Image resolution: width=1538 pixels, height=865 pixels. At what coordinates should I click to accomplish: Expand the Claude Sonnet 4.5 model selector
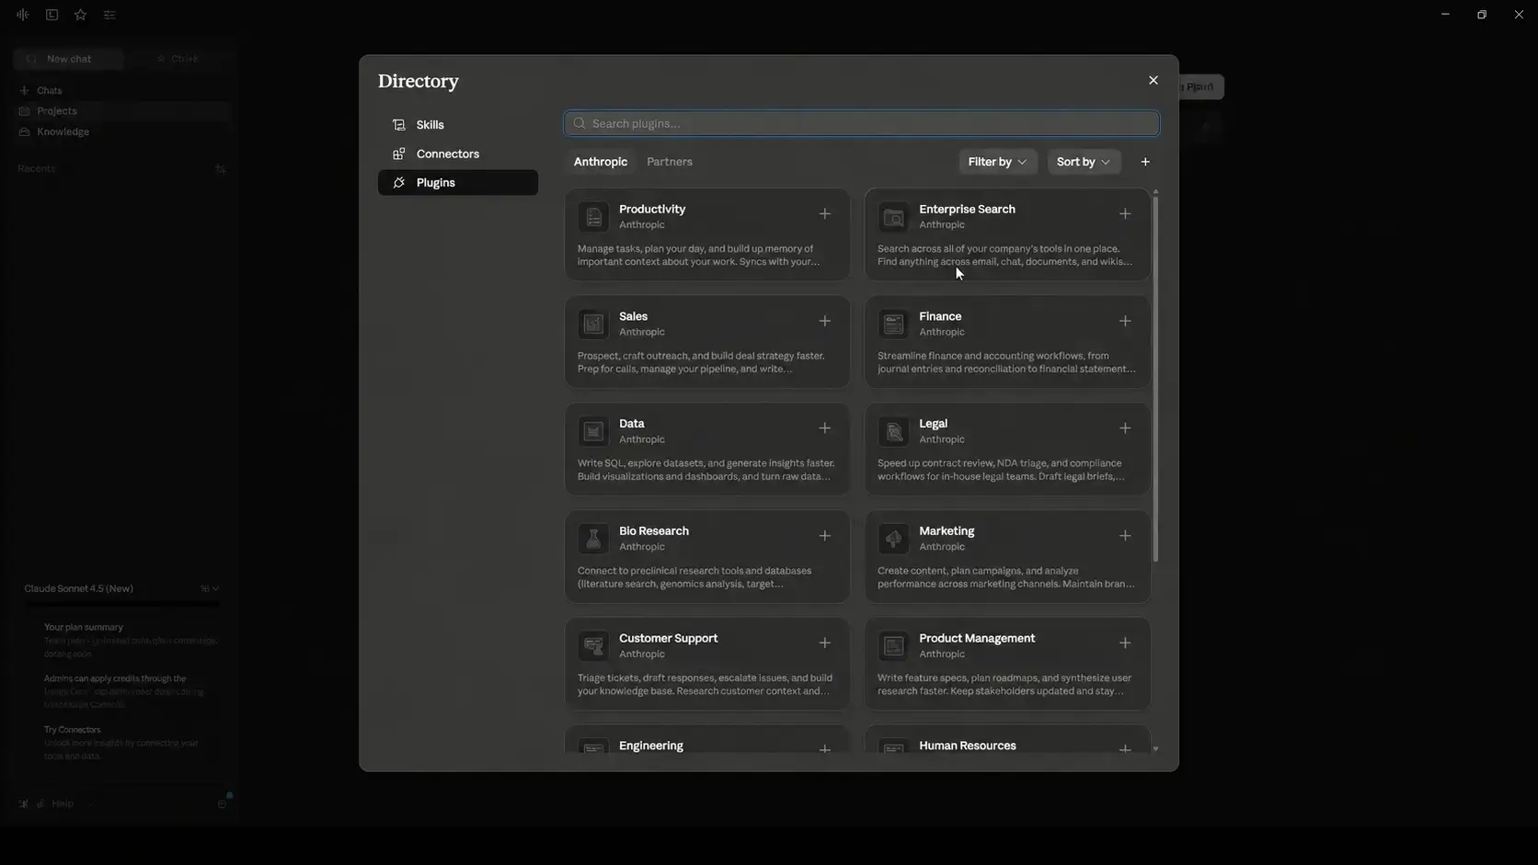click(x=121, y=588)
